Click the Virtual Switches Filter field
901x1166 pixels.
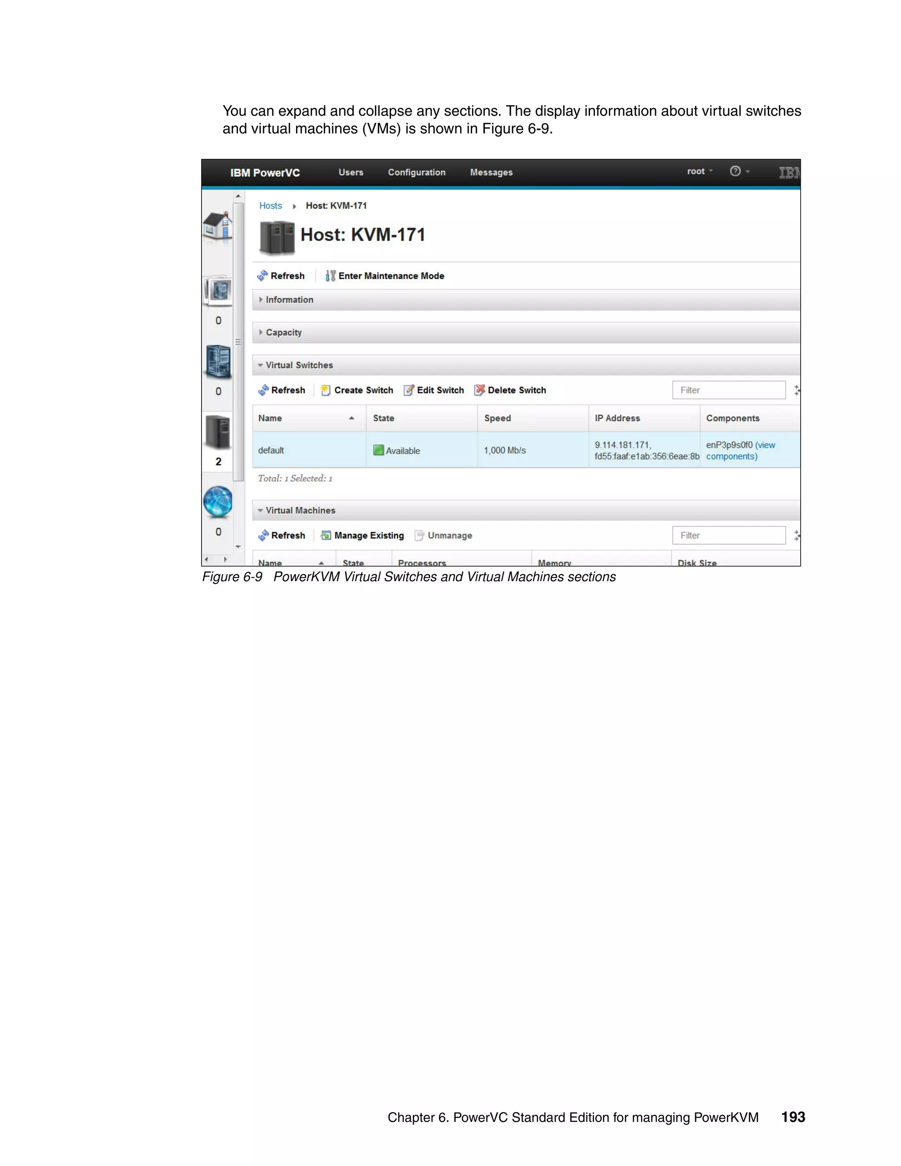[x=729, y=390]
